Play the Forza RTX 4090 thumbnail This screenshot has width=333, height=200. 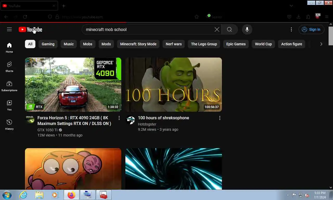point(73,85)
